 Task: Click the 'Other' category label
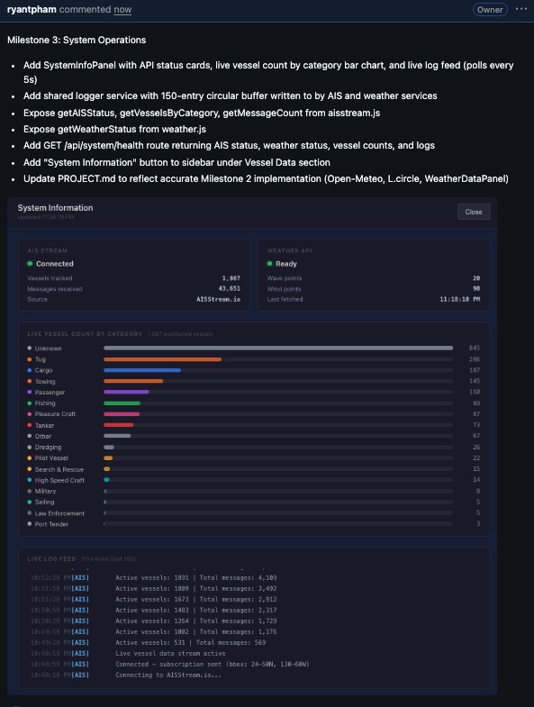43,436
